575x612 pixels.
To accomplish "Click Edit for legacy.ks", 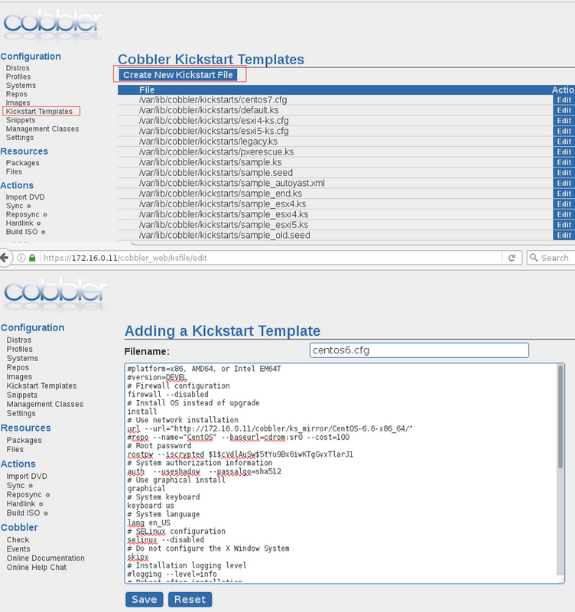I will (x=564, y=142).
